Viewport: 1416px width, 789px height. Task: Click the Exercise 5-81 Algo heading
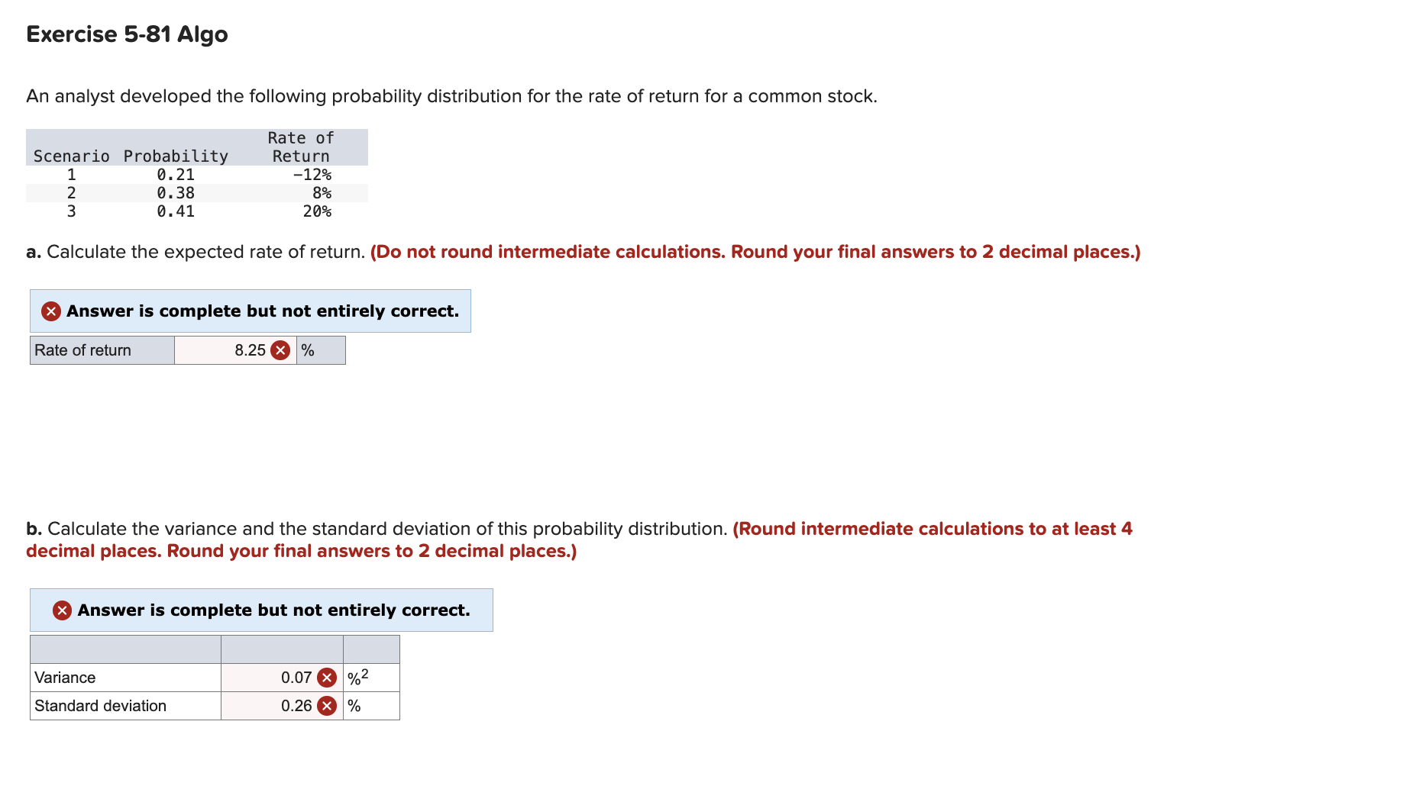[125, 34]
